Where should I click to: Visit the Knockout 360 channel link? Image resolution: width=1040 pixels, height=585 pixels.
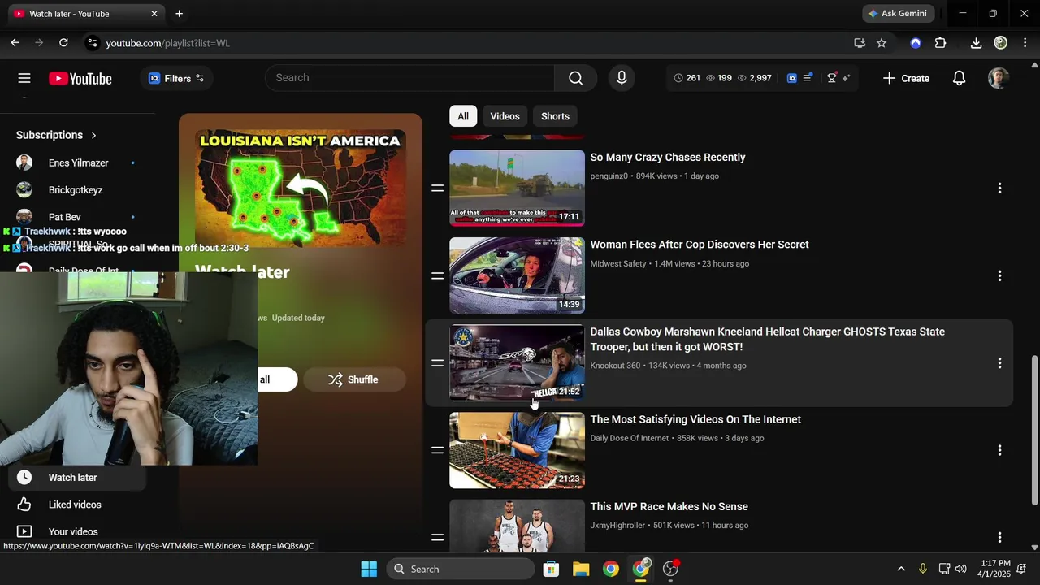pyautogui.click(x=615, y=366)
